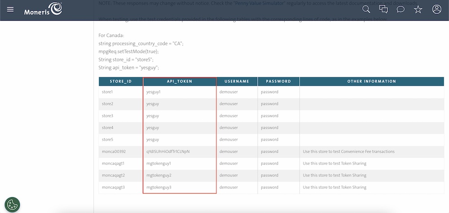The height and width of the screenshot is (213, 449).
Task: Open the search magnifier icon
Action: pos(366,9)
